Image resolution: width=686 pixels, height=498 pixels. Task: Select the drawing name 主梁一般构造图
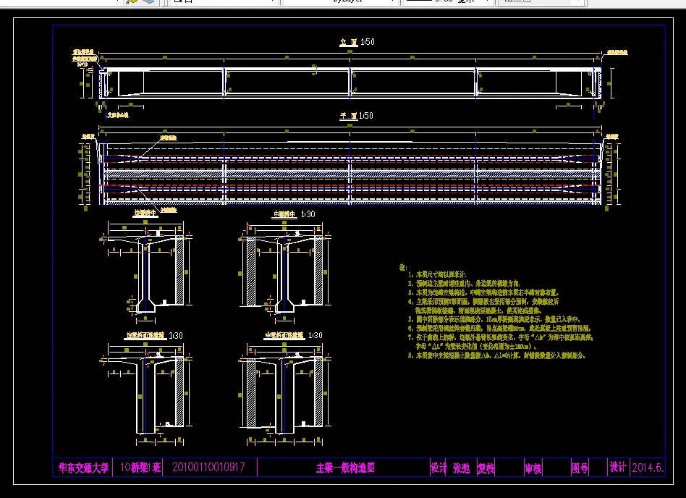pos(346,468)
